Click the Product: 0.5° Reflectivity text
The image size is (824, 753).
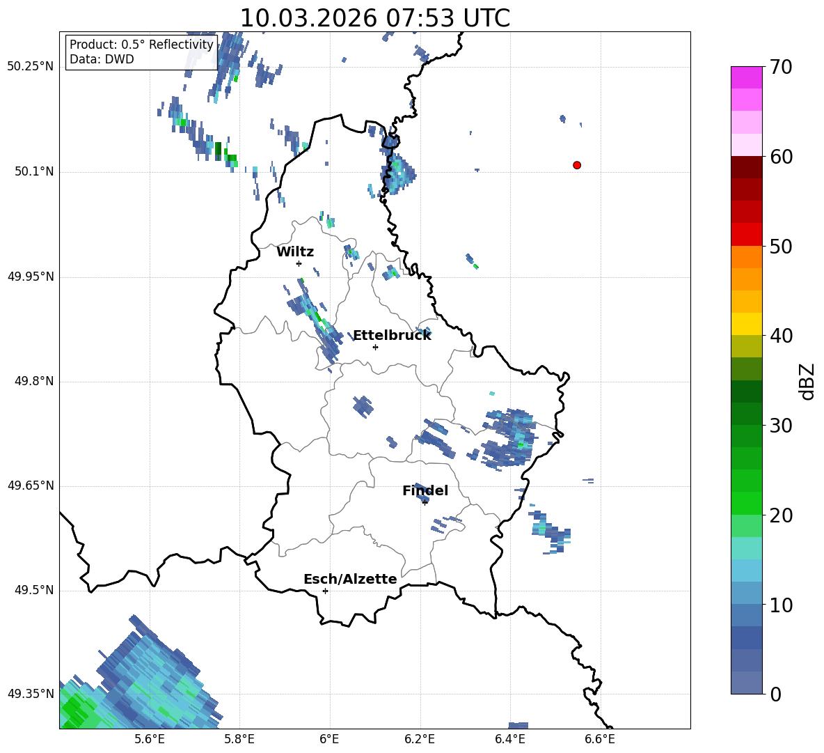coord(141,45)
